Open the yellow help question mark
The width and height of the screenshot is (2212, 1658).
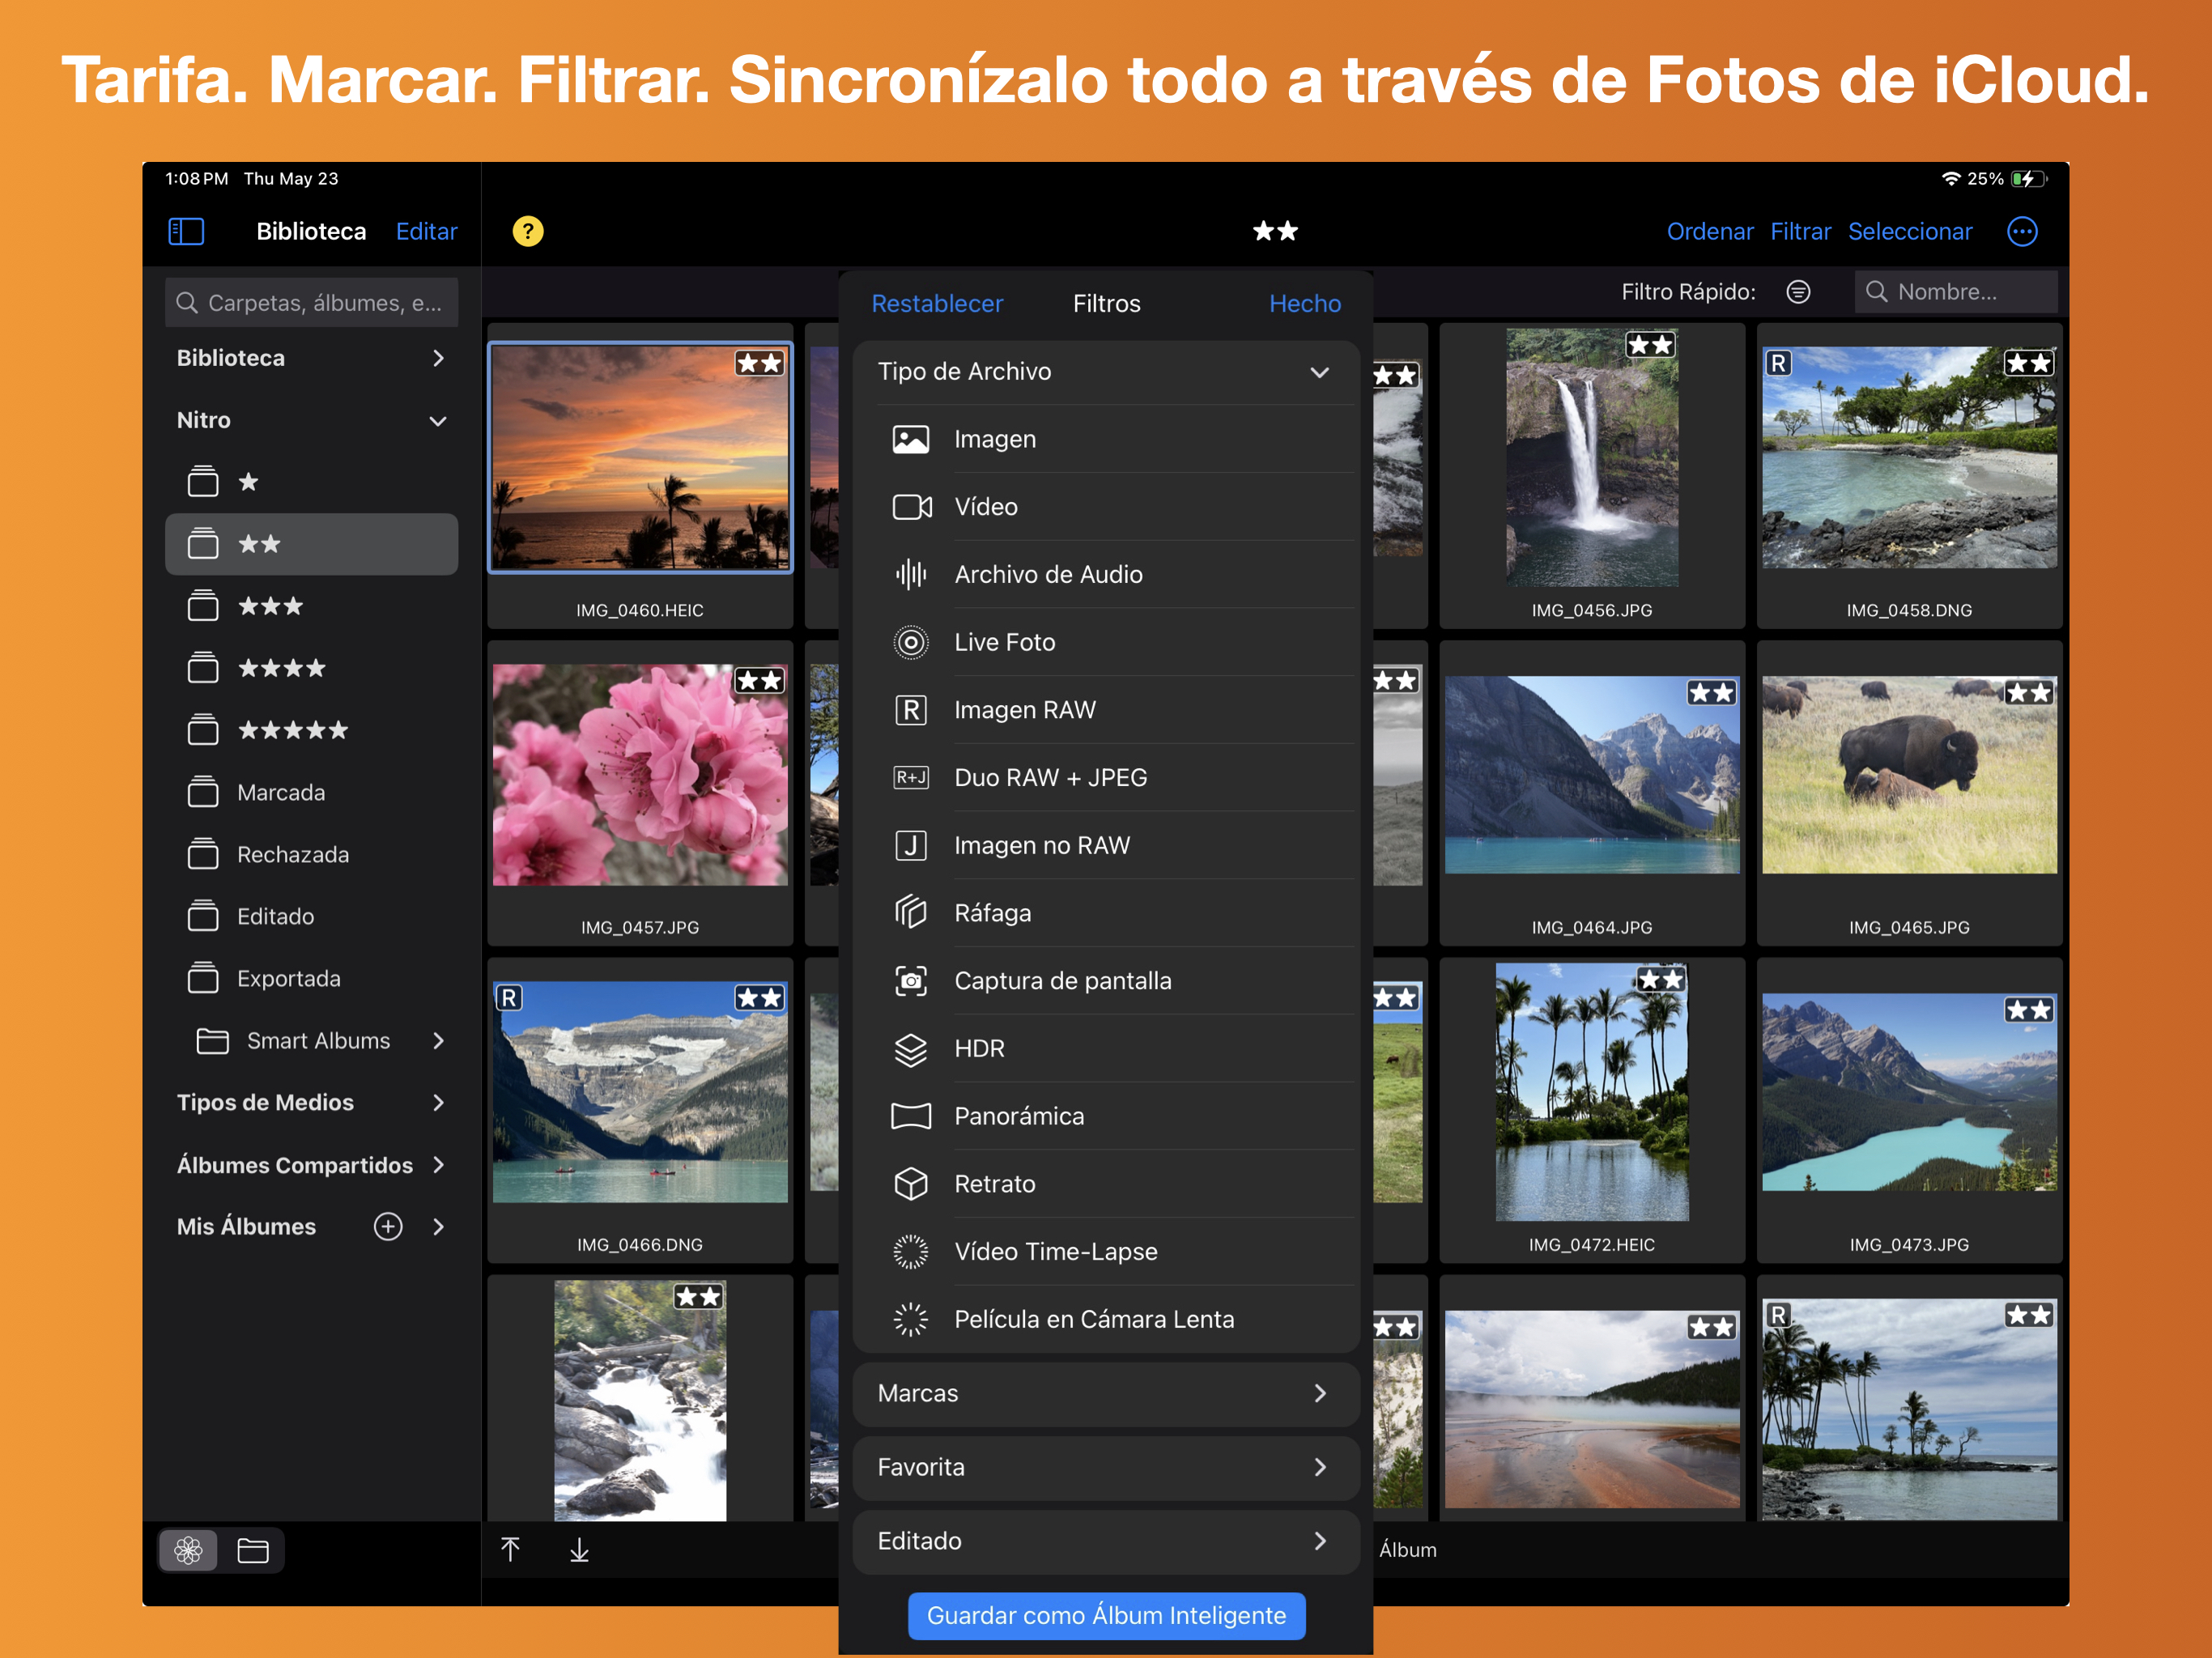click(x=528, y=232)
